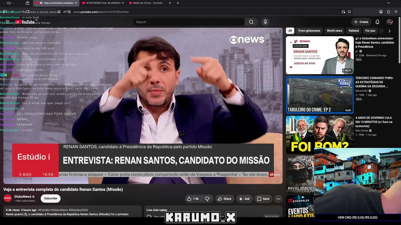Image resolution: width=401 pixels, height=225 pixels.
Task: Open more actions ellipsis under the video
Action: (x=278, y=199)
